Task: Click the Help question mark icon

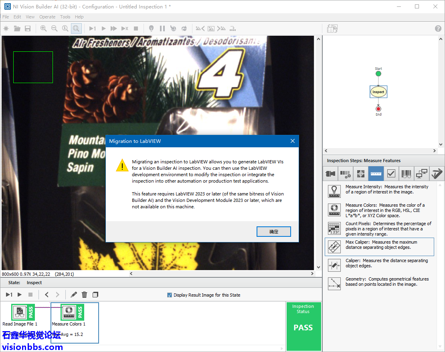Action: [x=438, y=28]
